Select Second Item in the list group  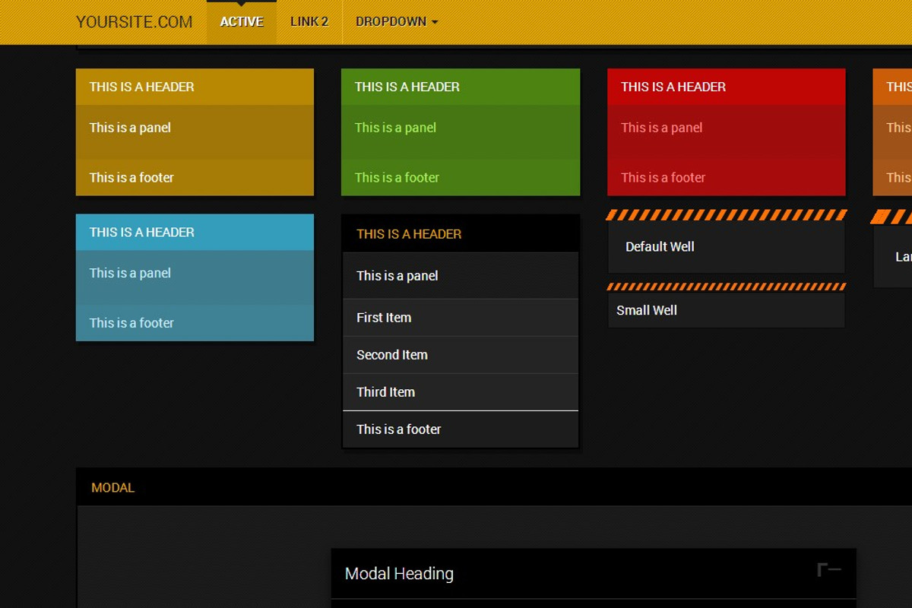coord(392,354)
